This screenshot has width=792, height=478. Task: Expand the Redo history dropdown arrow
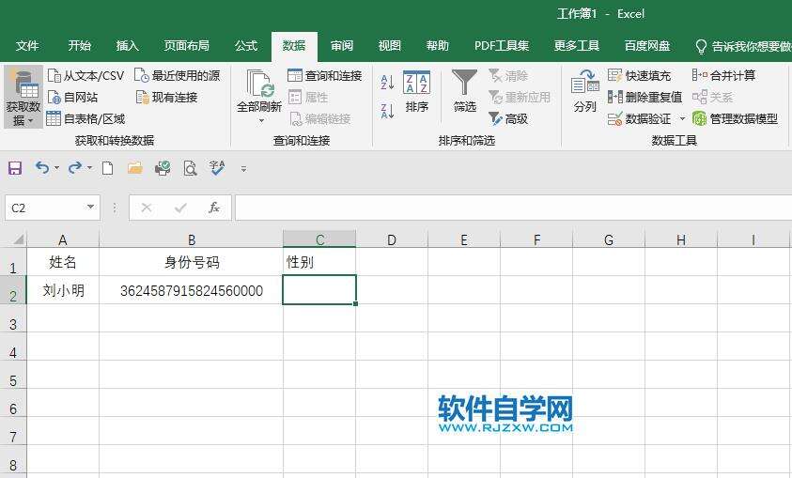coord(89,168)
